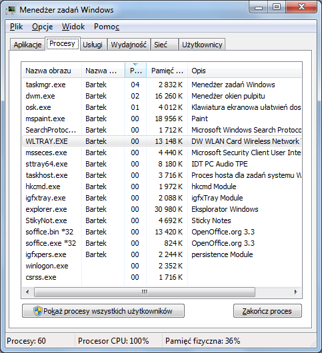Click the 16 260 K memory value
The height and width of the screenshot is (353, 322).
[169, 96]
